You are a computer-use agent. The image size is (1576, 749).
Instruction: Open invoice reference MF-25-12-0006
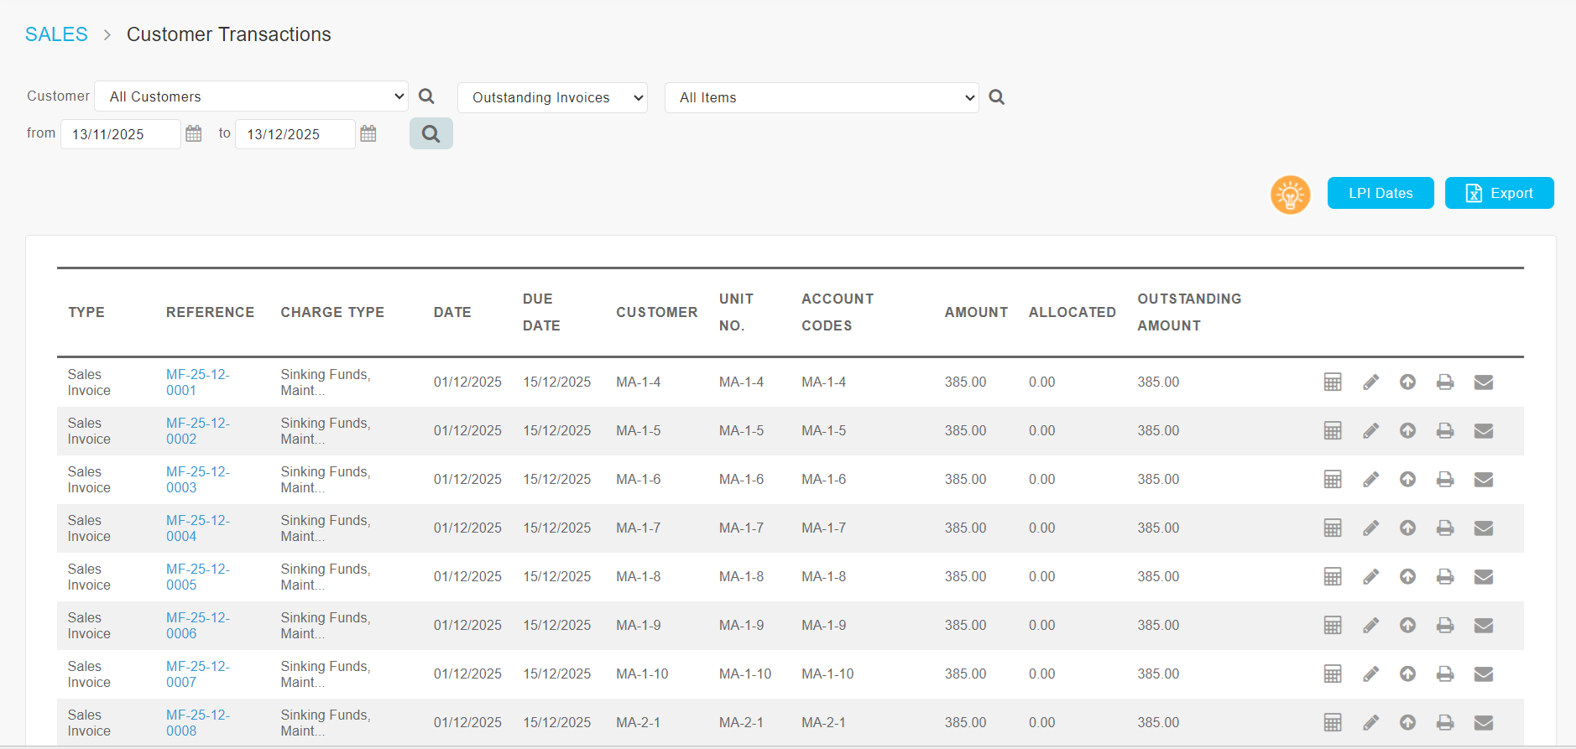pyautogui.click(x=197, y=626)
